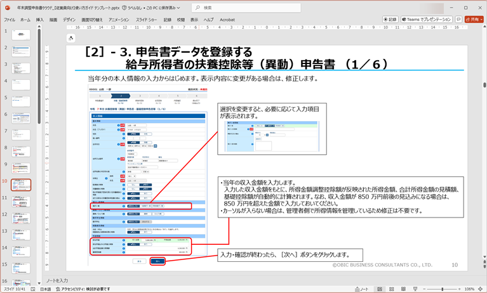487x293 pixels.
Task: Toggle the ノート notes pane
Action: point(361,289)
